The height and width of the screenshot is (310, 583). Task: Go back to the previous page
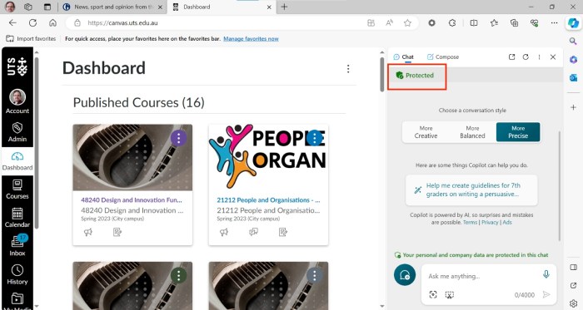click(x=12, y=23)
